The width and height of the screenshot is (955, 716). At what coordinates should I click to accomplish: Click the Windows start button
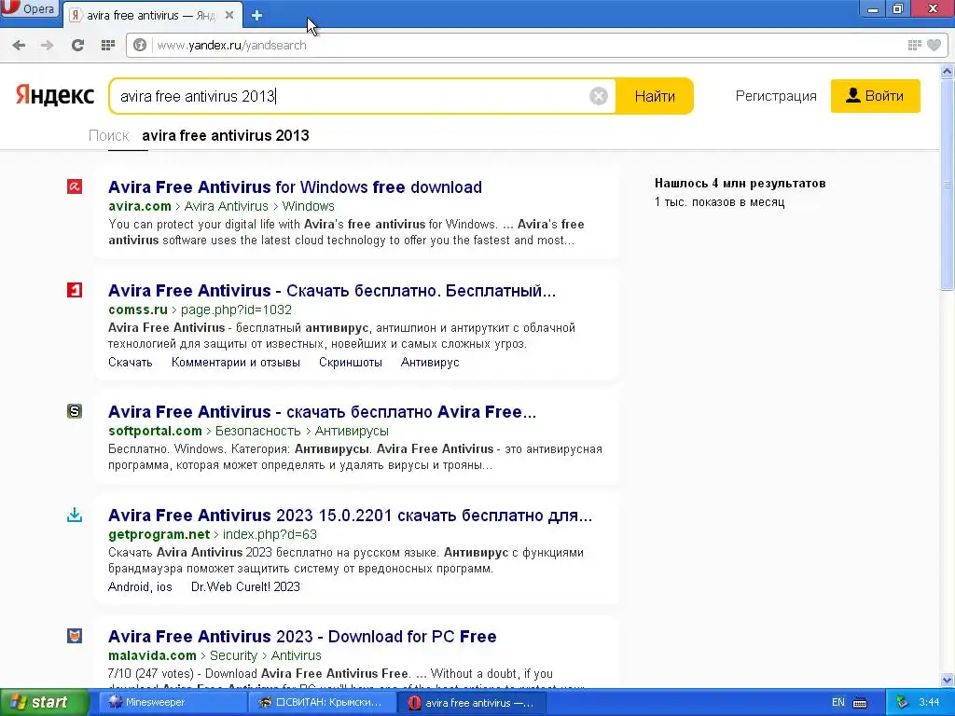[44, 703]
